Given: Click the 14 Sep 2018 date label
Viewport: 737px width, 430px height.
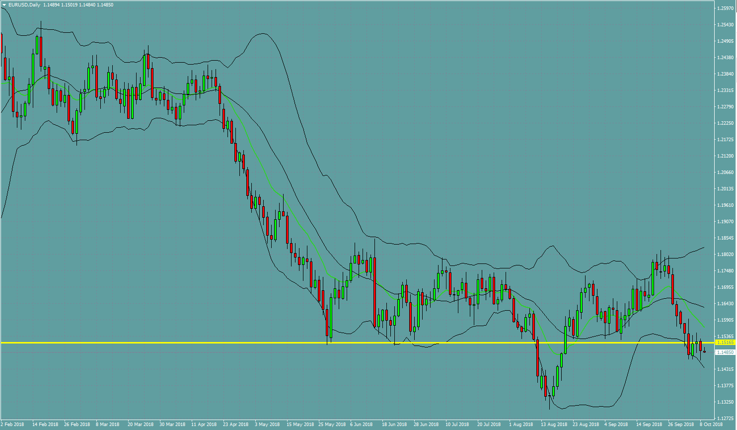Looking at the screenshot, I should click(x=649, y=425).
